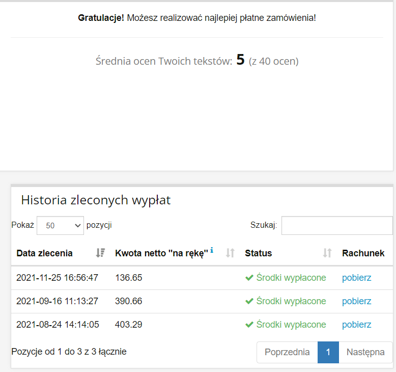Click the sort arrows in Kwota netto column

230,253
